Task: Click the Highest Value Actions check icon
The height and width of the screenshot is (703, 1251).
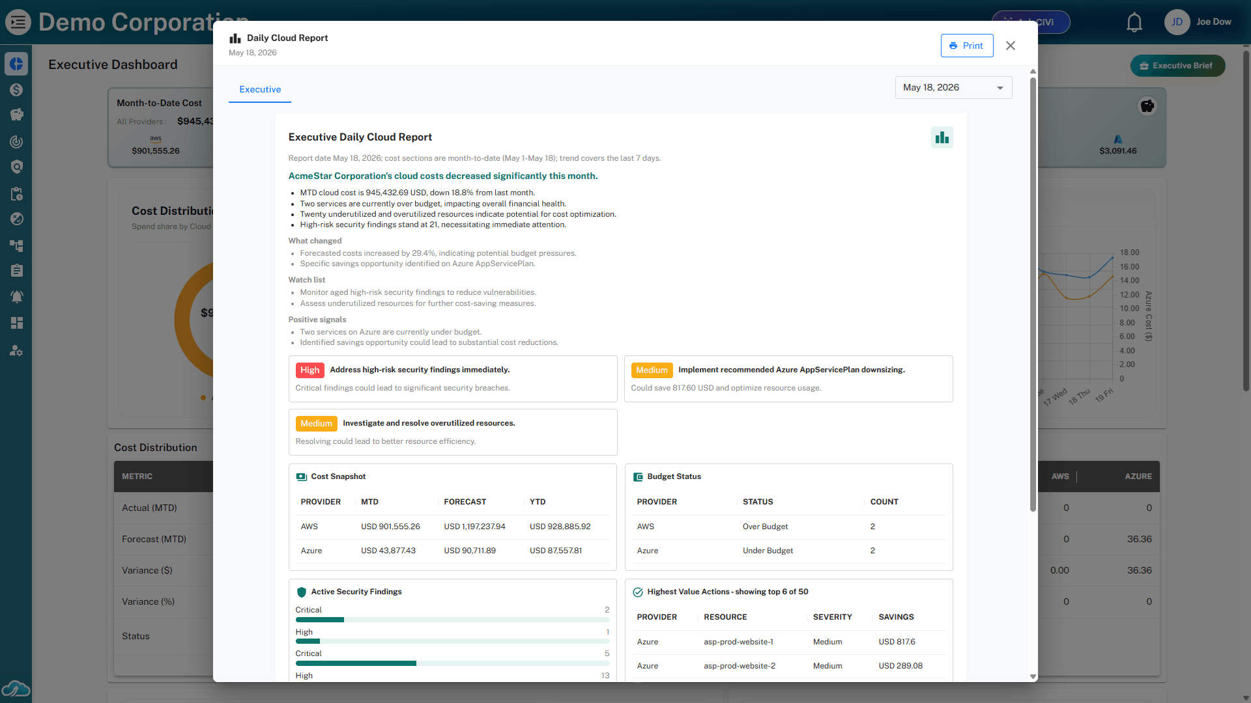Action: pyautogui.click(x=638, y=592)
